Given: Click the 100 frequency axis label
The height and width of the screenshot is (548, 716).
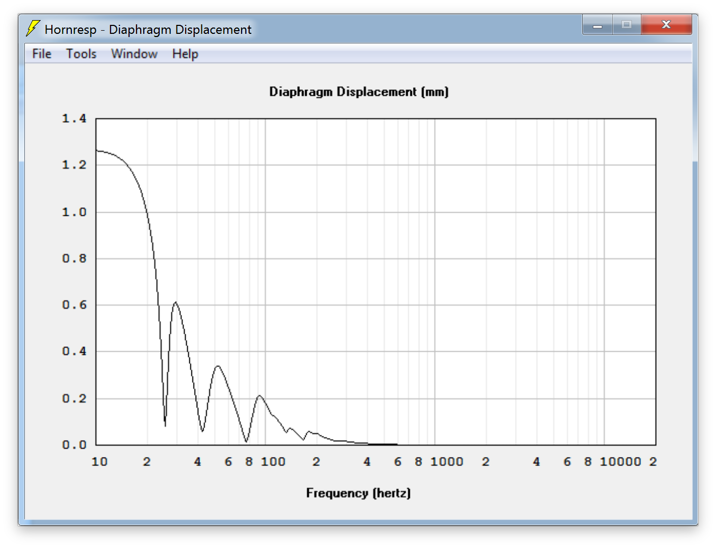Looking at the screenshot, I should click(x=273, y=462).
